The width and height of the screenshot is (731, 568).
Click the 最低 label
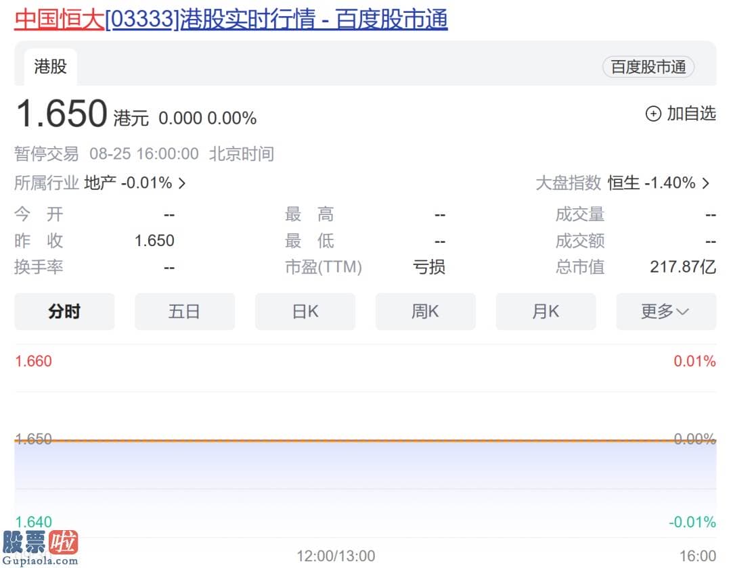(309, 241)
